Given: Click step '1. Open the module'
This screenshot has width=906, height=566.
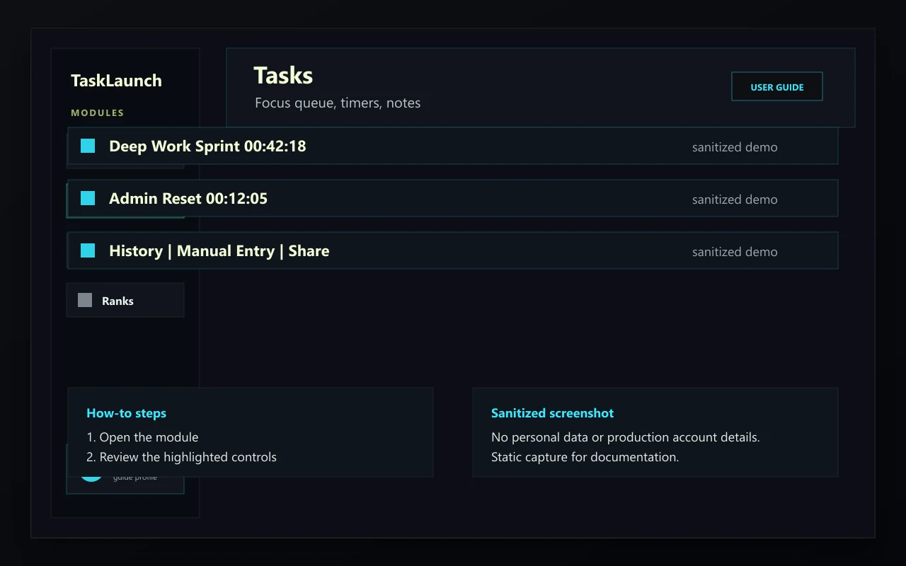Looking at the screenshot, I should click(x=142, y=437).
